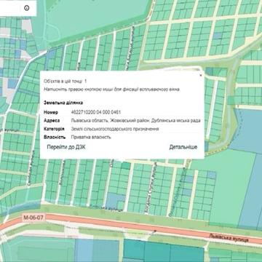262x262 pixels.
Task: Open the 'Детальніше' details link
Action: tap(183, 147)
